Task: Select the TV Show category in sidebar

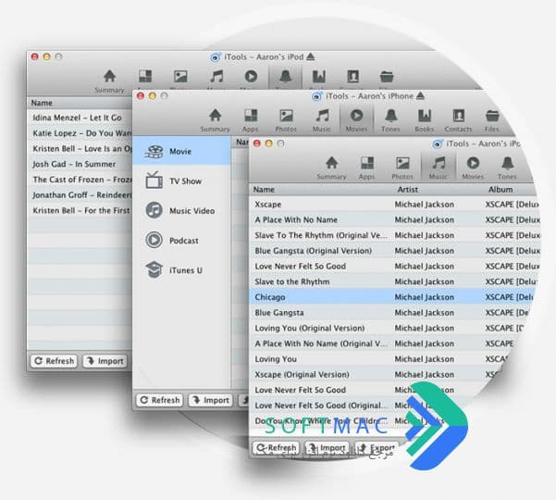Action: click(x=181, y=181)
